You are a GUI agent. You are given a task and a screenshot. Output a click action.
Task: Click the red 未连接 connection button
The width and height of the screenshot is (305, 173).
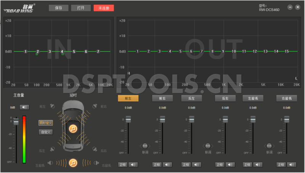pos(104,8)
